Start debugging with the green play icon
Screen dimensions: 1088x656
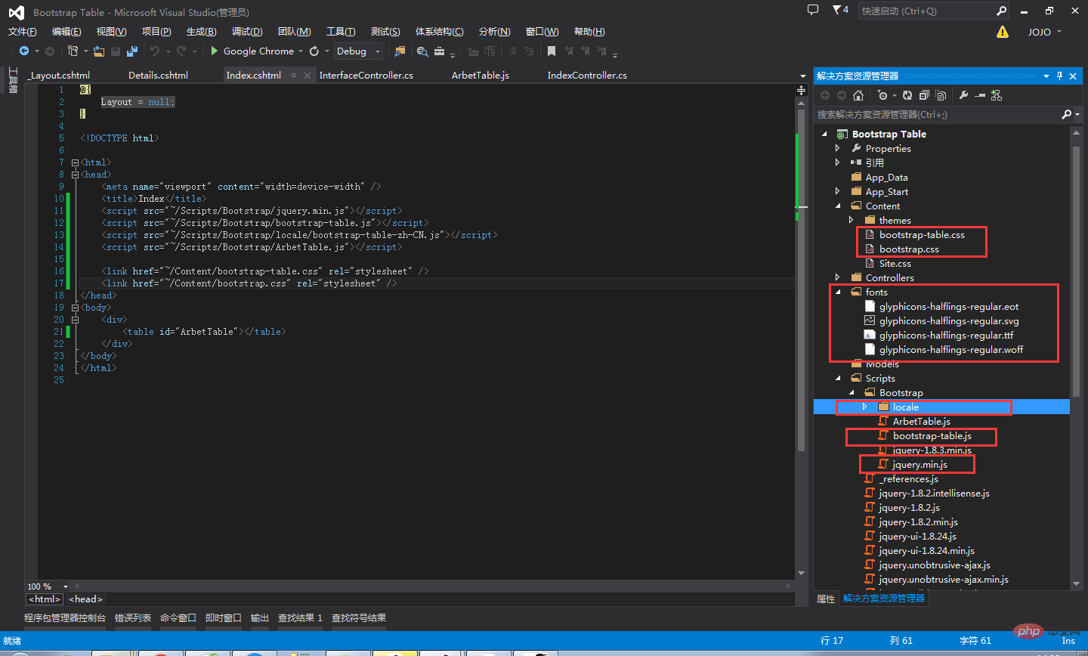(215, 51)
